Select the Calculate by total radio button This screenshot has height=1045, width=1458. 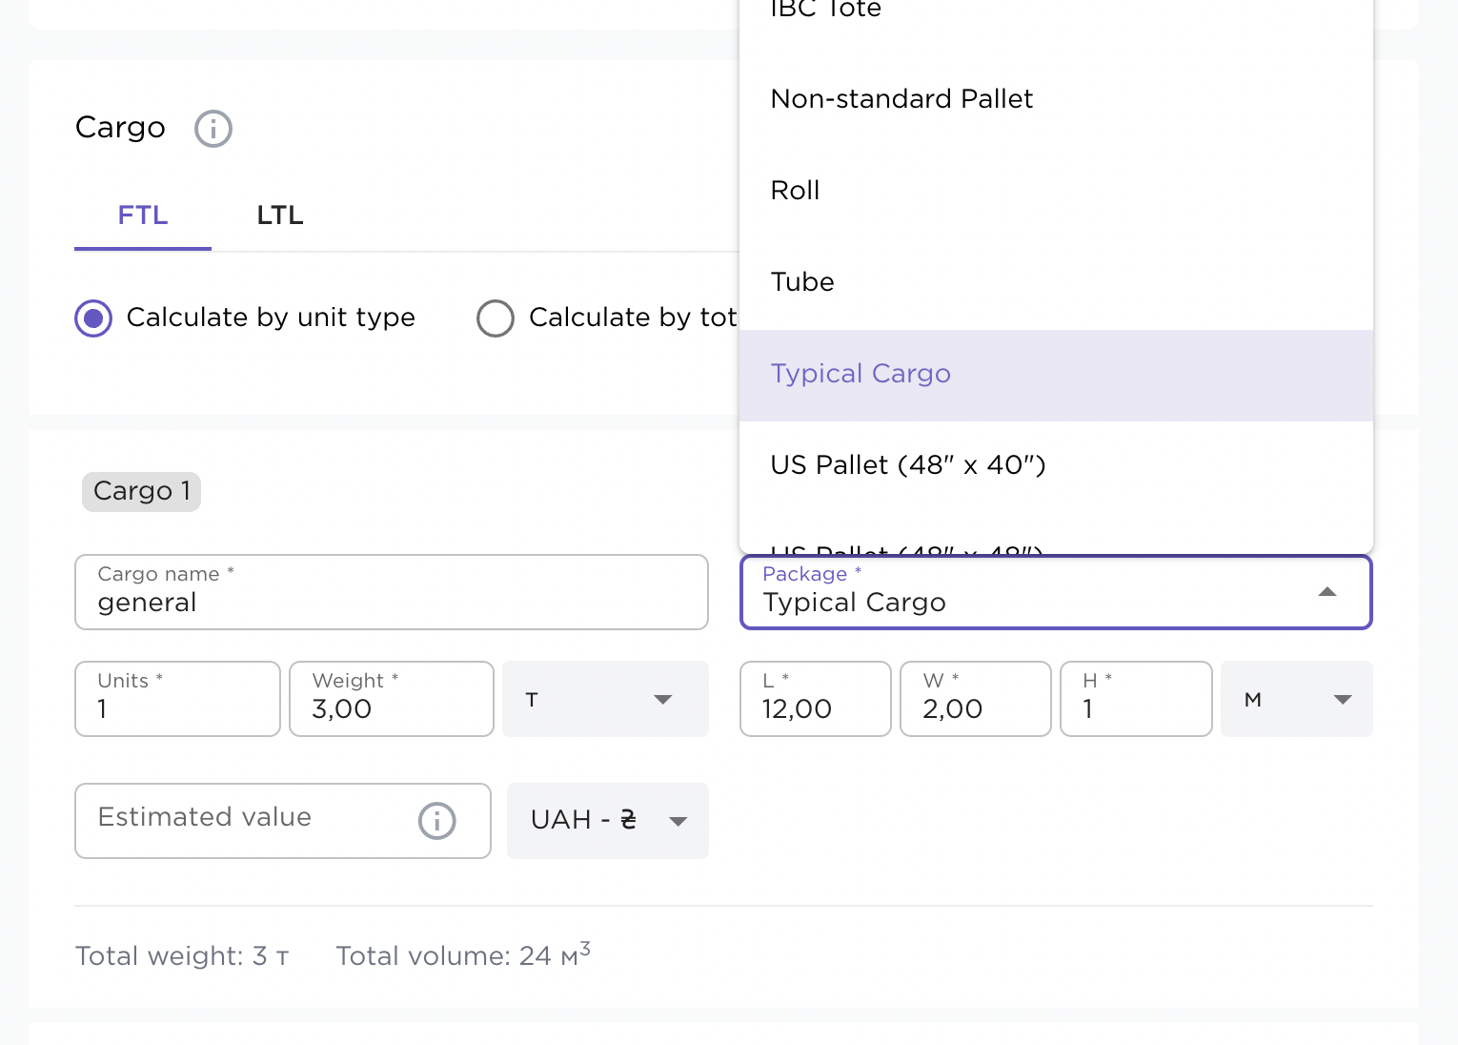496,318
